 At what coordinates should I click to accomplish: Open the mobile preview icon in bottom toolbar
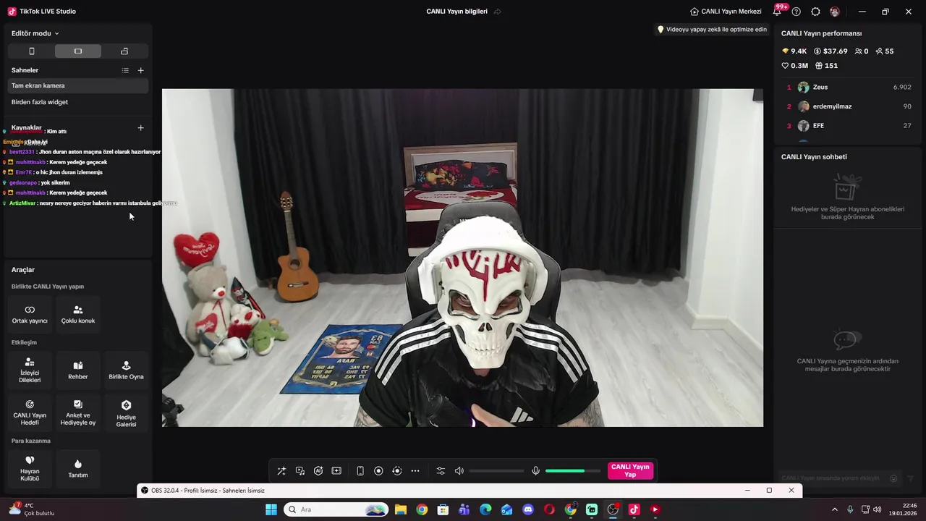coord(360,471)
